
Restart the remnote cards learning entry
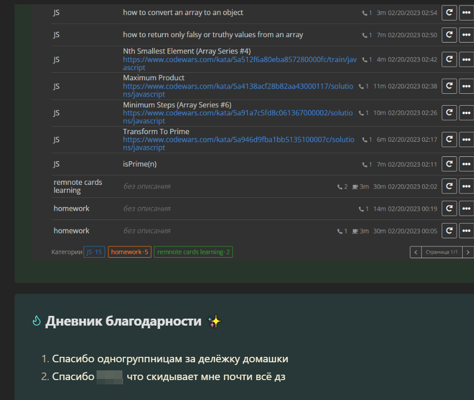[x=449, y=187]
